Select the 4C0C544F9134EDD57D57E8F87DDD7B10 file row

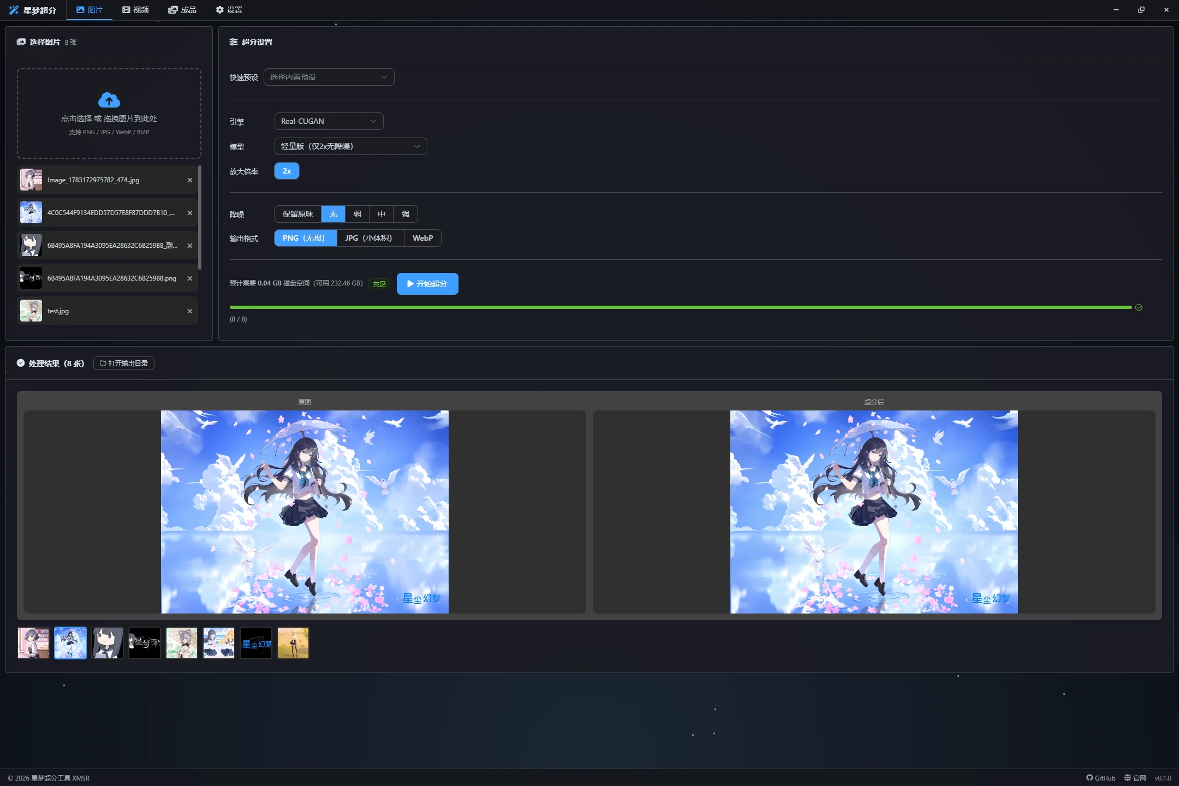click(x=108, y=213)
